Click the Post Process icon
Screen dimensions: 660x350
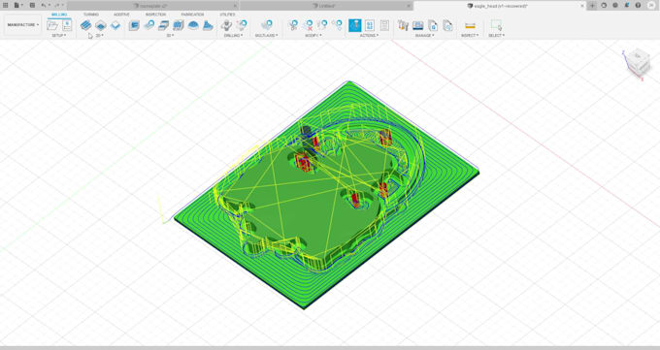click(x=370, y=25)
